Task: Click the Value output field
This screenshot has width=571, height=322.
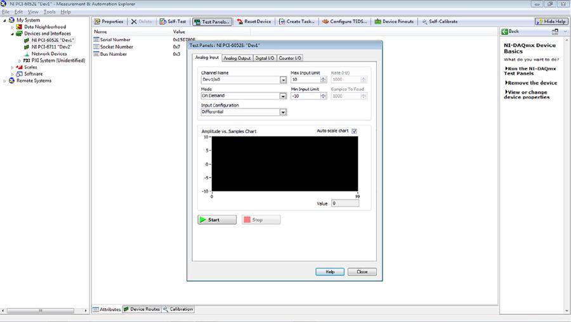Action: pyautogui.click(x=345, y=203)
